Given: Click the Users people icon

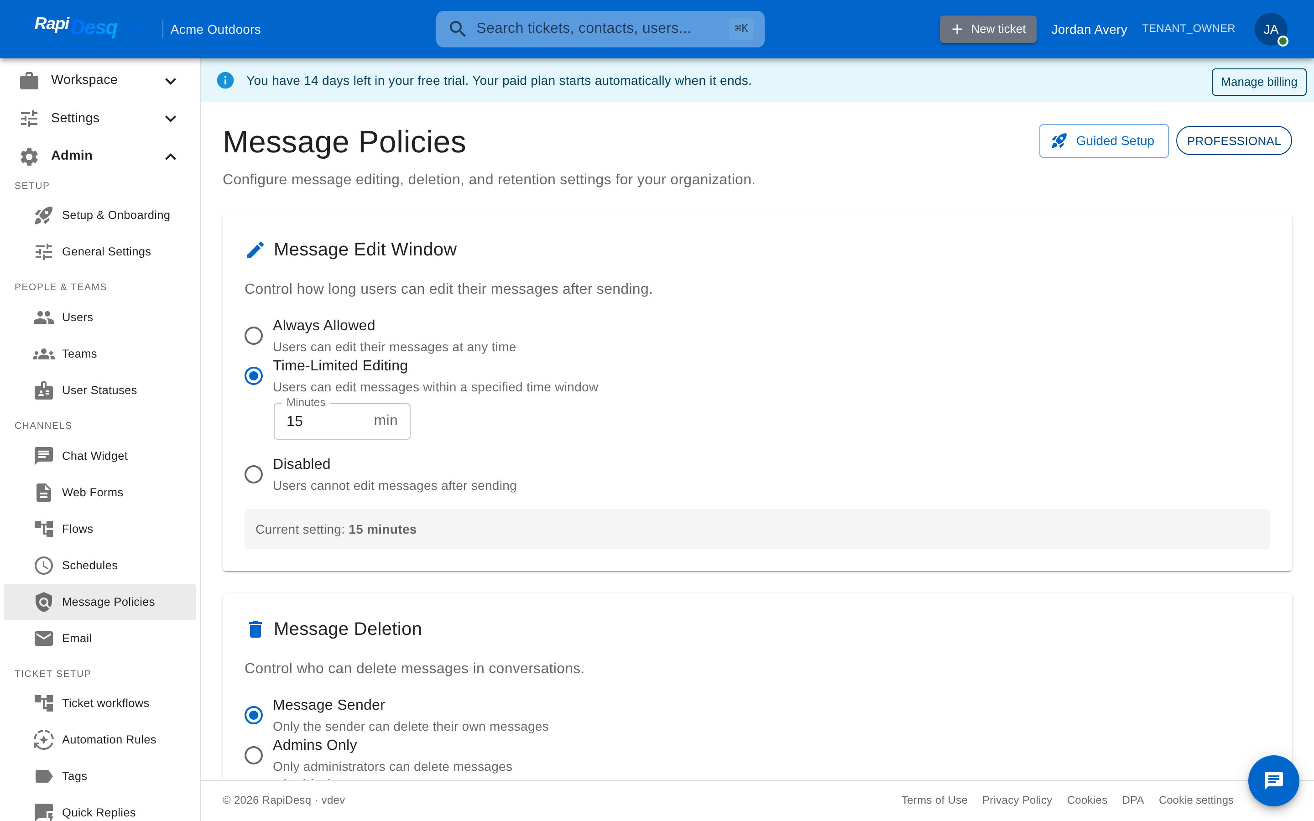Looking at the screenshot, I should click(43, 317).
